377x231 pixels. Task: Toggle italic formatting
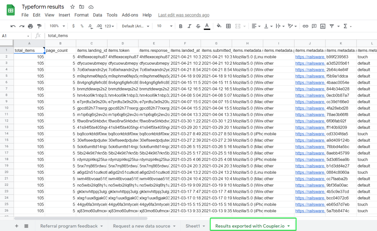pyautogui.click(x=189, y=26)
